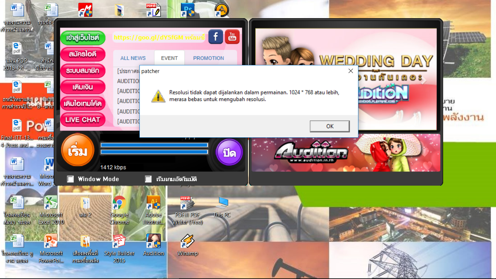Select the PDFill PDF Writer (Free) icon
Image resolution: width=496 pixels, height=279 pixels.
tap(188, 210)
